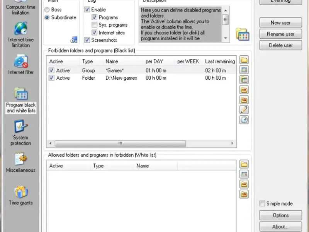The width and height of the screenshot is (309, 232).
Task: Click white list Type column header
Action: click(112, 166)
